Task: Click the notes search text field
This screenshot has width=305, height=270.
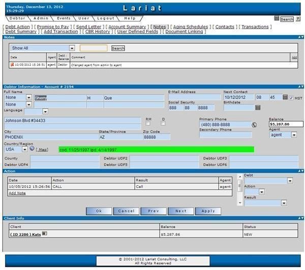Action: pos(94,48)
